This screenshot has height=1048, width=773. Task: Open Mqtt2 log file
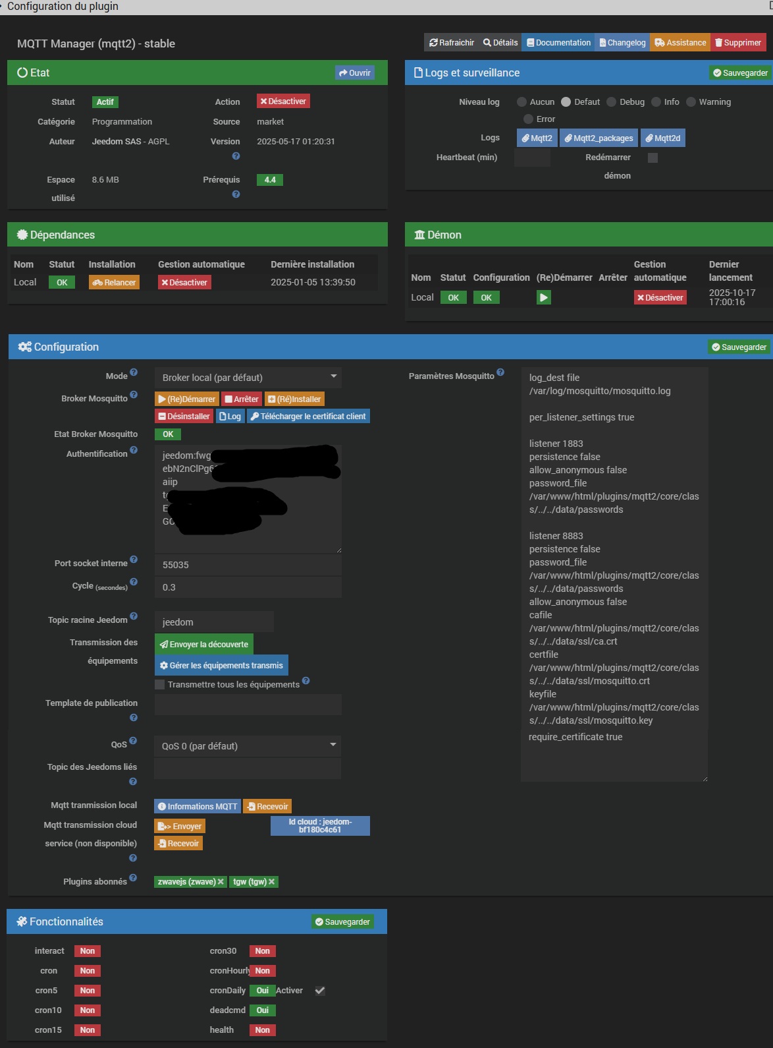click(x=537, y=138)
